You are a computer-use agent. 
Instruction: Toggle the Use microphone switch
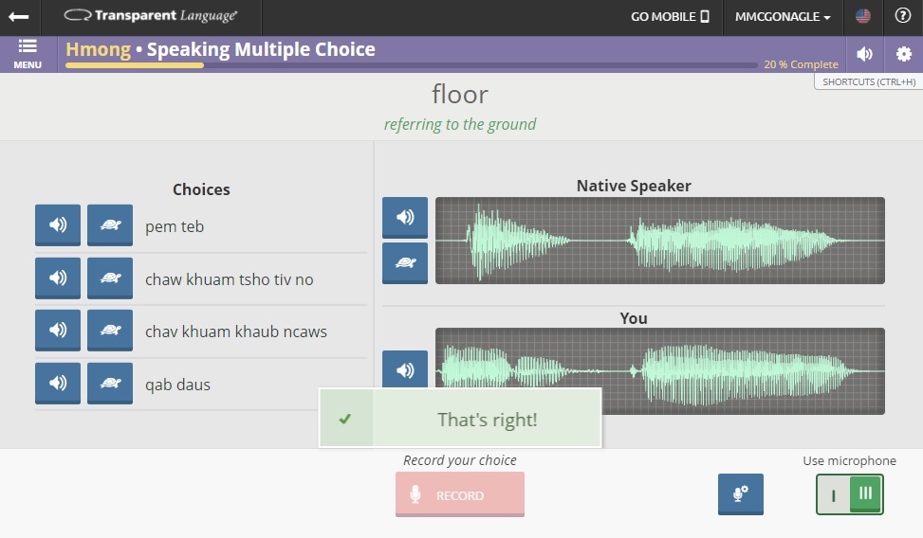click(x=849, y=493)
